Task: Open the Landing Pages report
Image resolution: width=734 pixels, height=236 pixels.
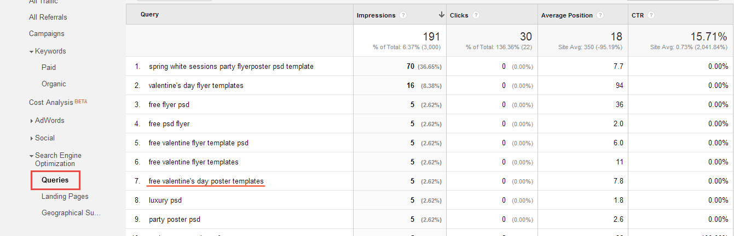Action: 65,196
